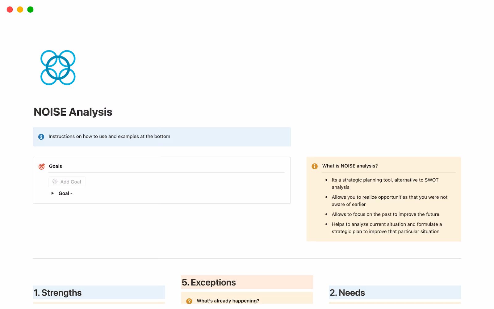Viewport: 494px width, 309px height.
Task: Click the red target icon beside Goals
Action: point(42,167)
